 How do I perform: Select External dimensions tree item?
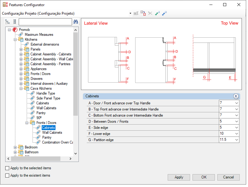[x=45, y=44]
